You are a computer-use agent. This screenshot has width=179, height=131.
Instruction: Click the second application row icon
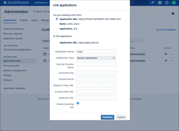[x=45, y=61]
